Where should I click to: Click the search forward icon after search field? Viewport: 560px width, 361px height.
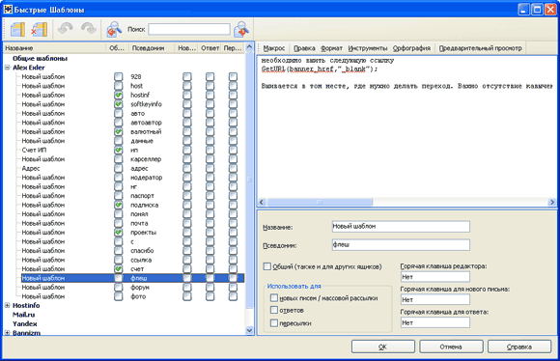[241, 29]
